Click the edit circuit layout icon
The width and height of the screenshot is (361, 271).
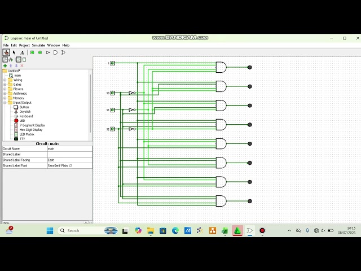(x=18, y=60)
